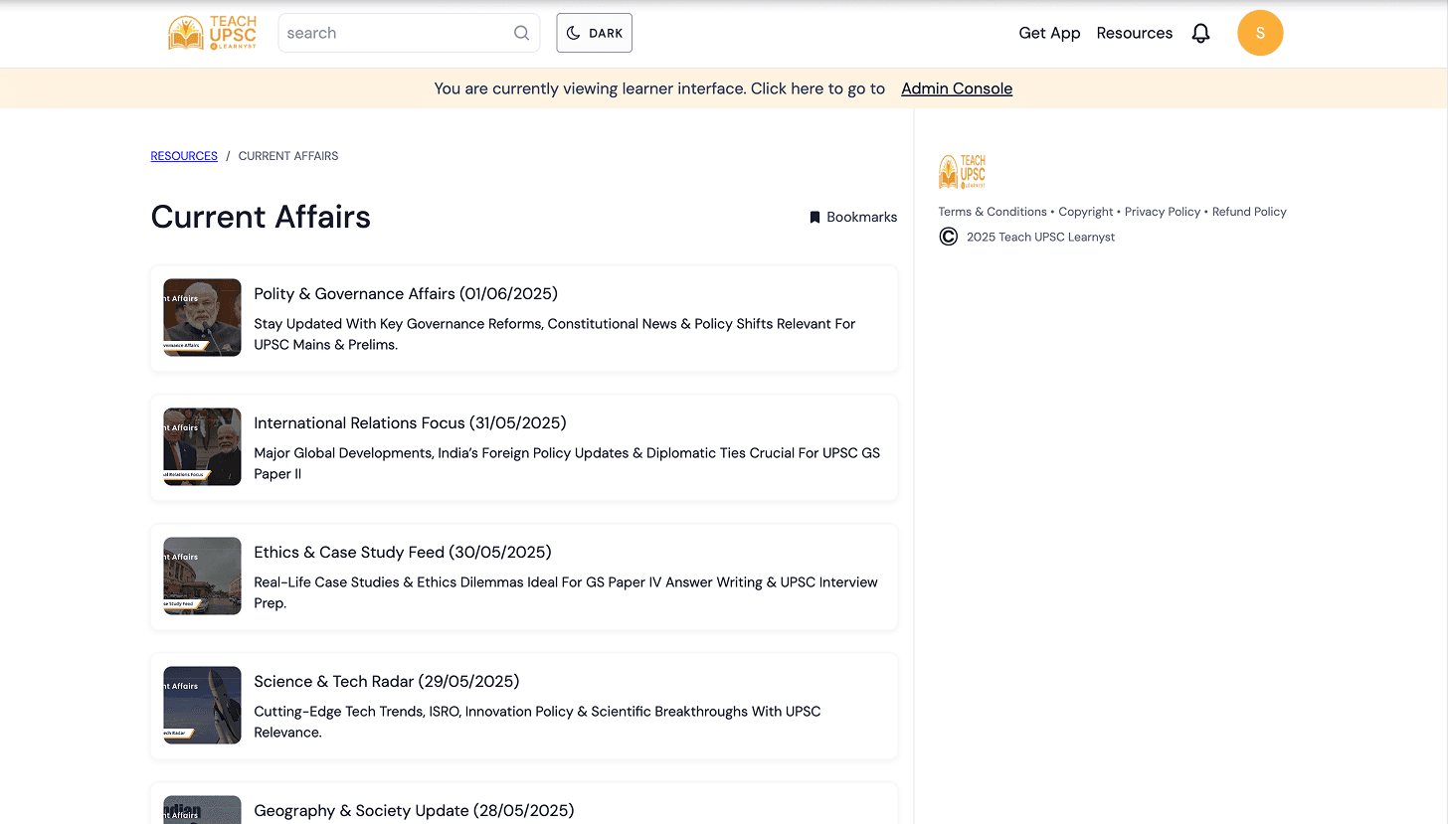The width and height of the screenshot is (1448, 824).
Task: Click the 'Current Affairs' page heading
Action: pos(261,217)
